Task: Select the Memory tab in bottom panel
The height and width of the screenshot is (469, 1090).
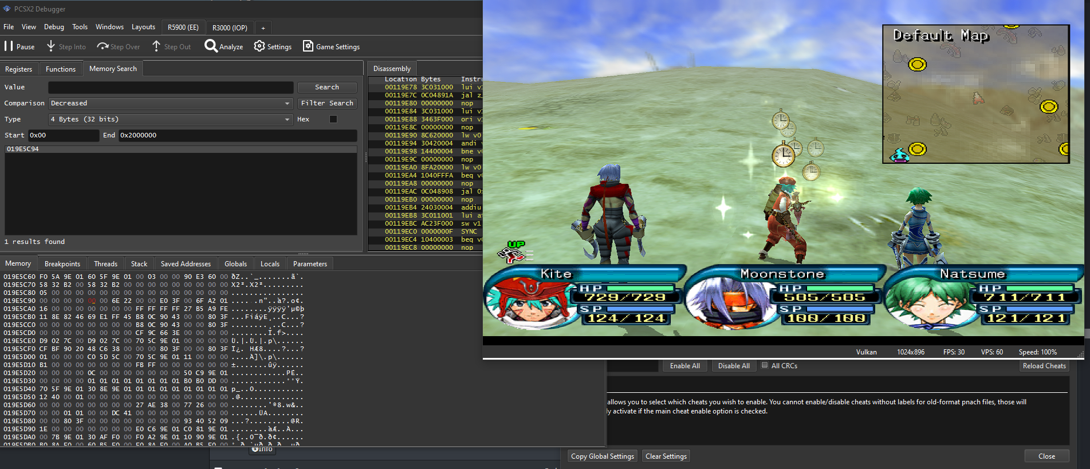Action: coord(18,263)
